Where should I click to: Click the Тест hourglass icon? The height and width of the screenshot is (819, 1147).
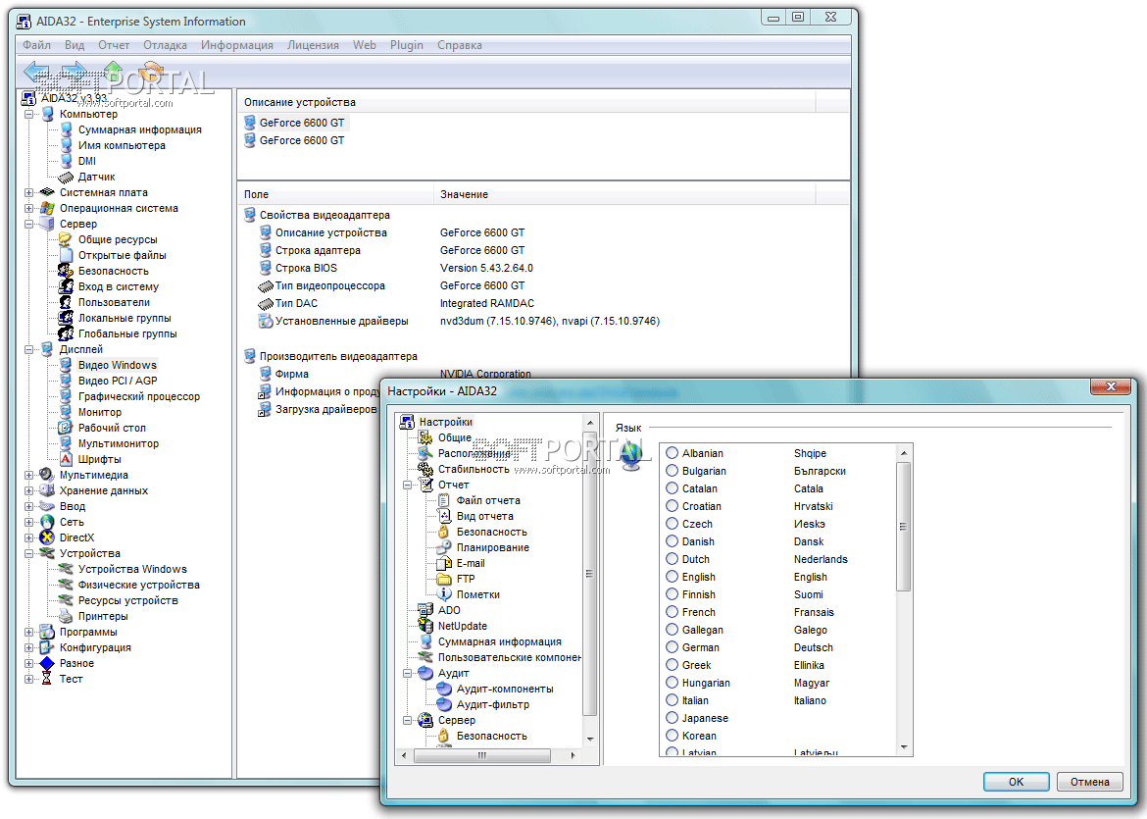(x=48, y=679)
